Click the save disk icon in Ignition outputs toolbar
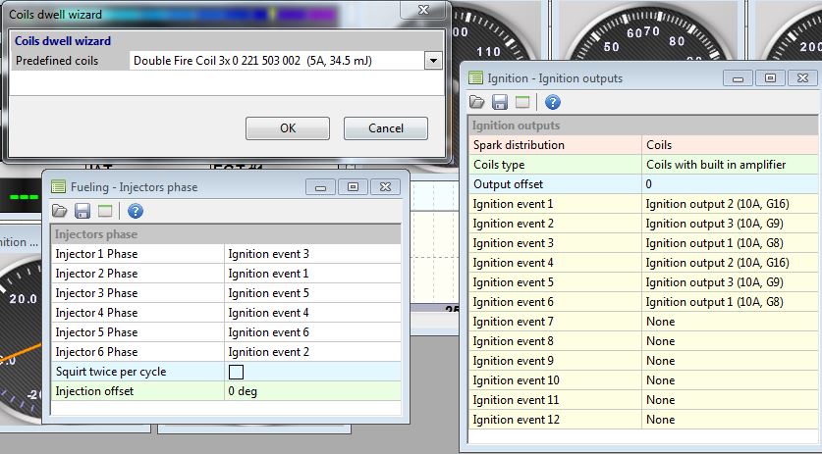822x454 pixels. tap(500, 102)
